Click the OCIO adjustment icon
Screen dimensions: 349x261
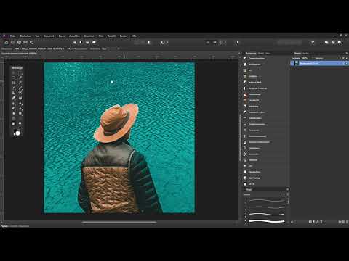[x=245, y=184]
